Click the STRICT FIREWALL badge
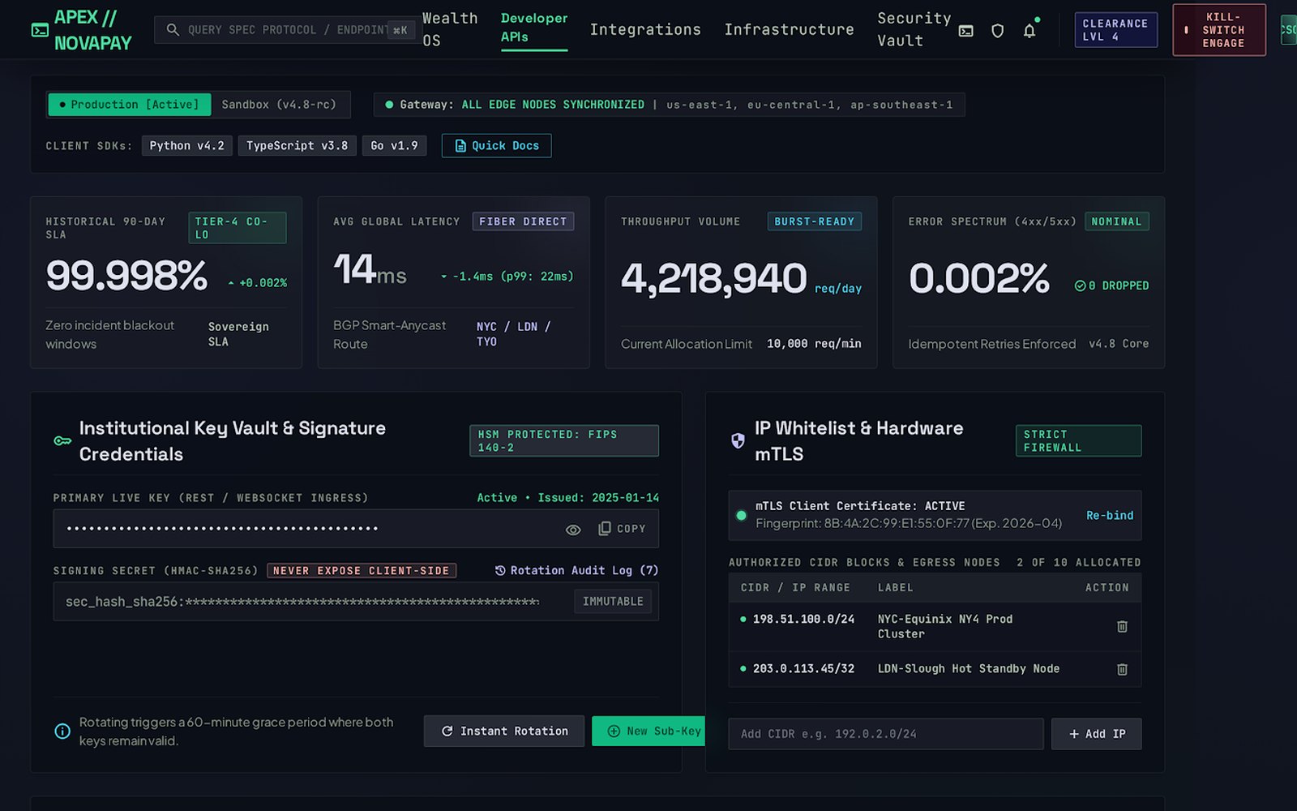Viewport: 1297px width, 811px height. point(1078,441)
